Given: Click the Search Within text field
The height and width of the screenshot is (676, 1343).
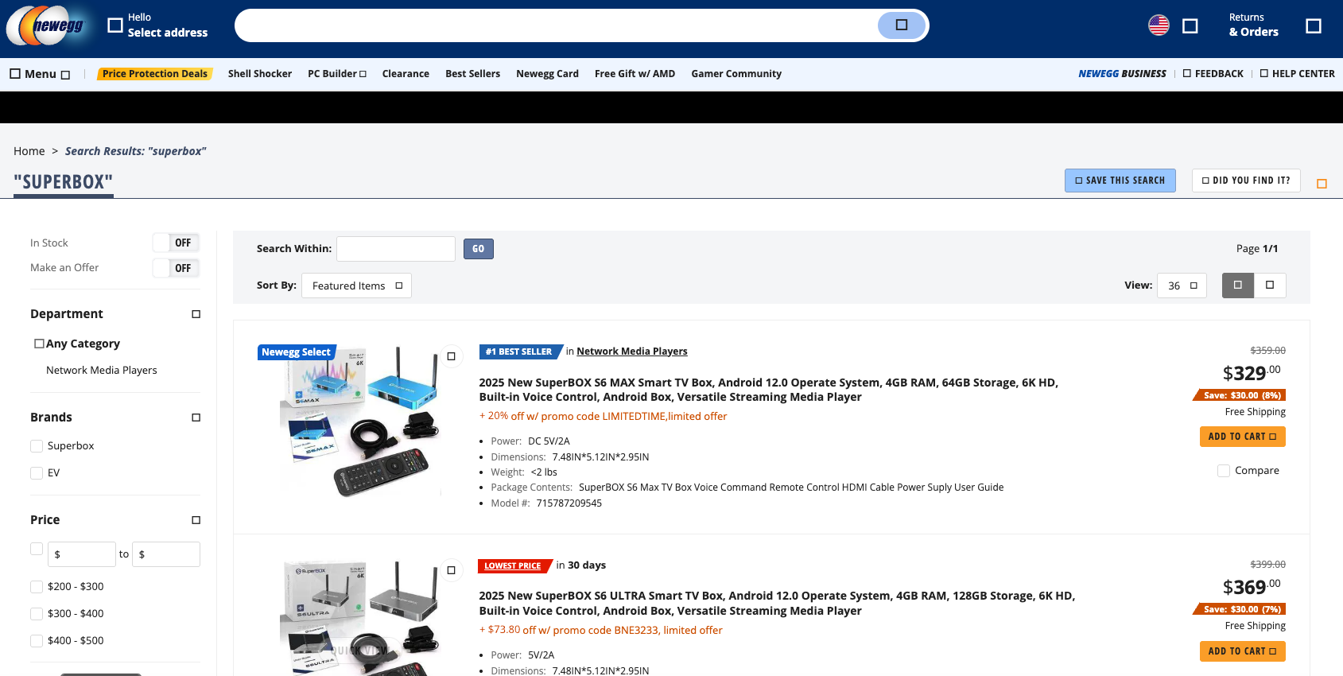Looking at the screenshot, I should coord(395,249).
